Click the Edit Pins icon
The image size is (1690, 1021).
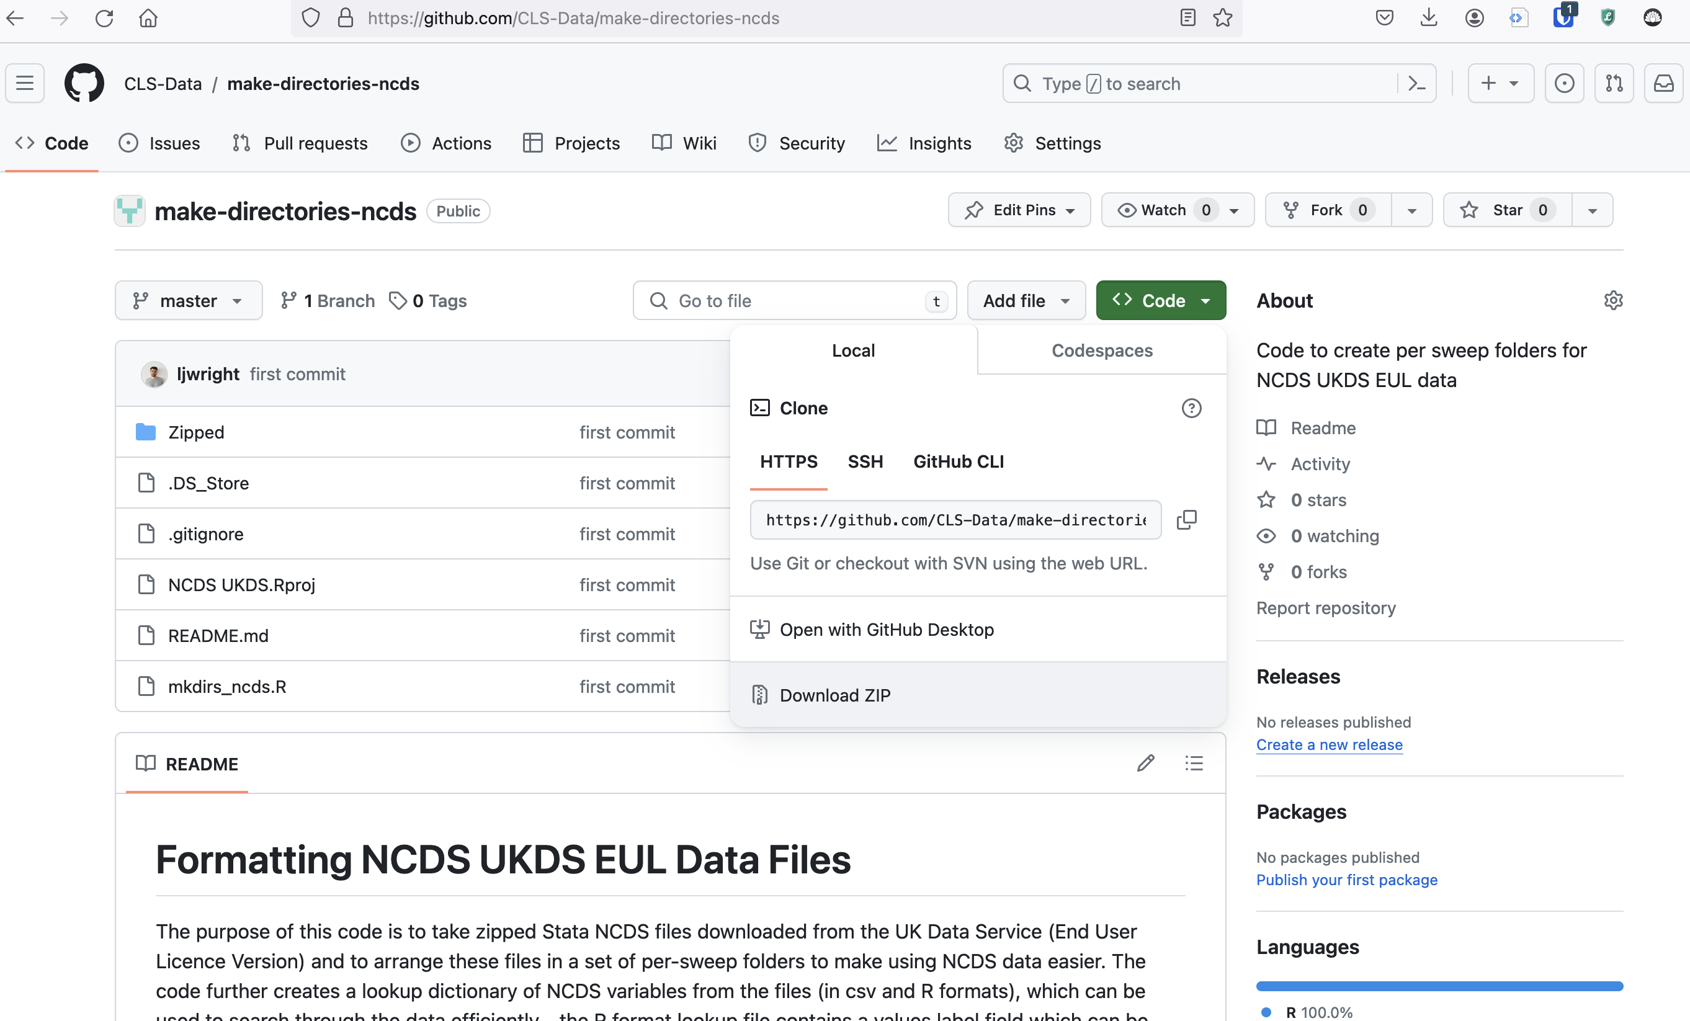tap(974, 210)
